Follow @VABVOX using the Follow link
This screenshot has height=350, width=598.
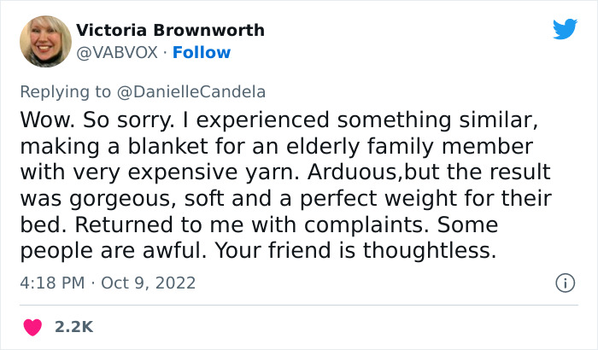tap(202, 52)
